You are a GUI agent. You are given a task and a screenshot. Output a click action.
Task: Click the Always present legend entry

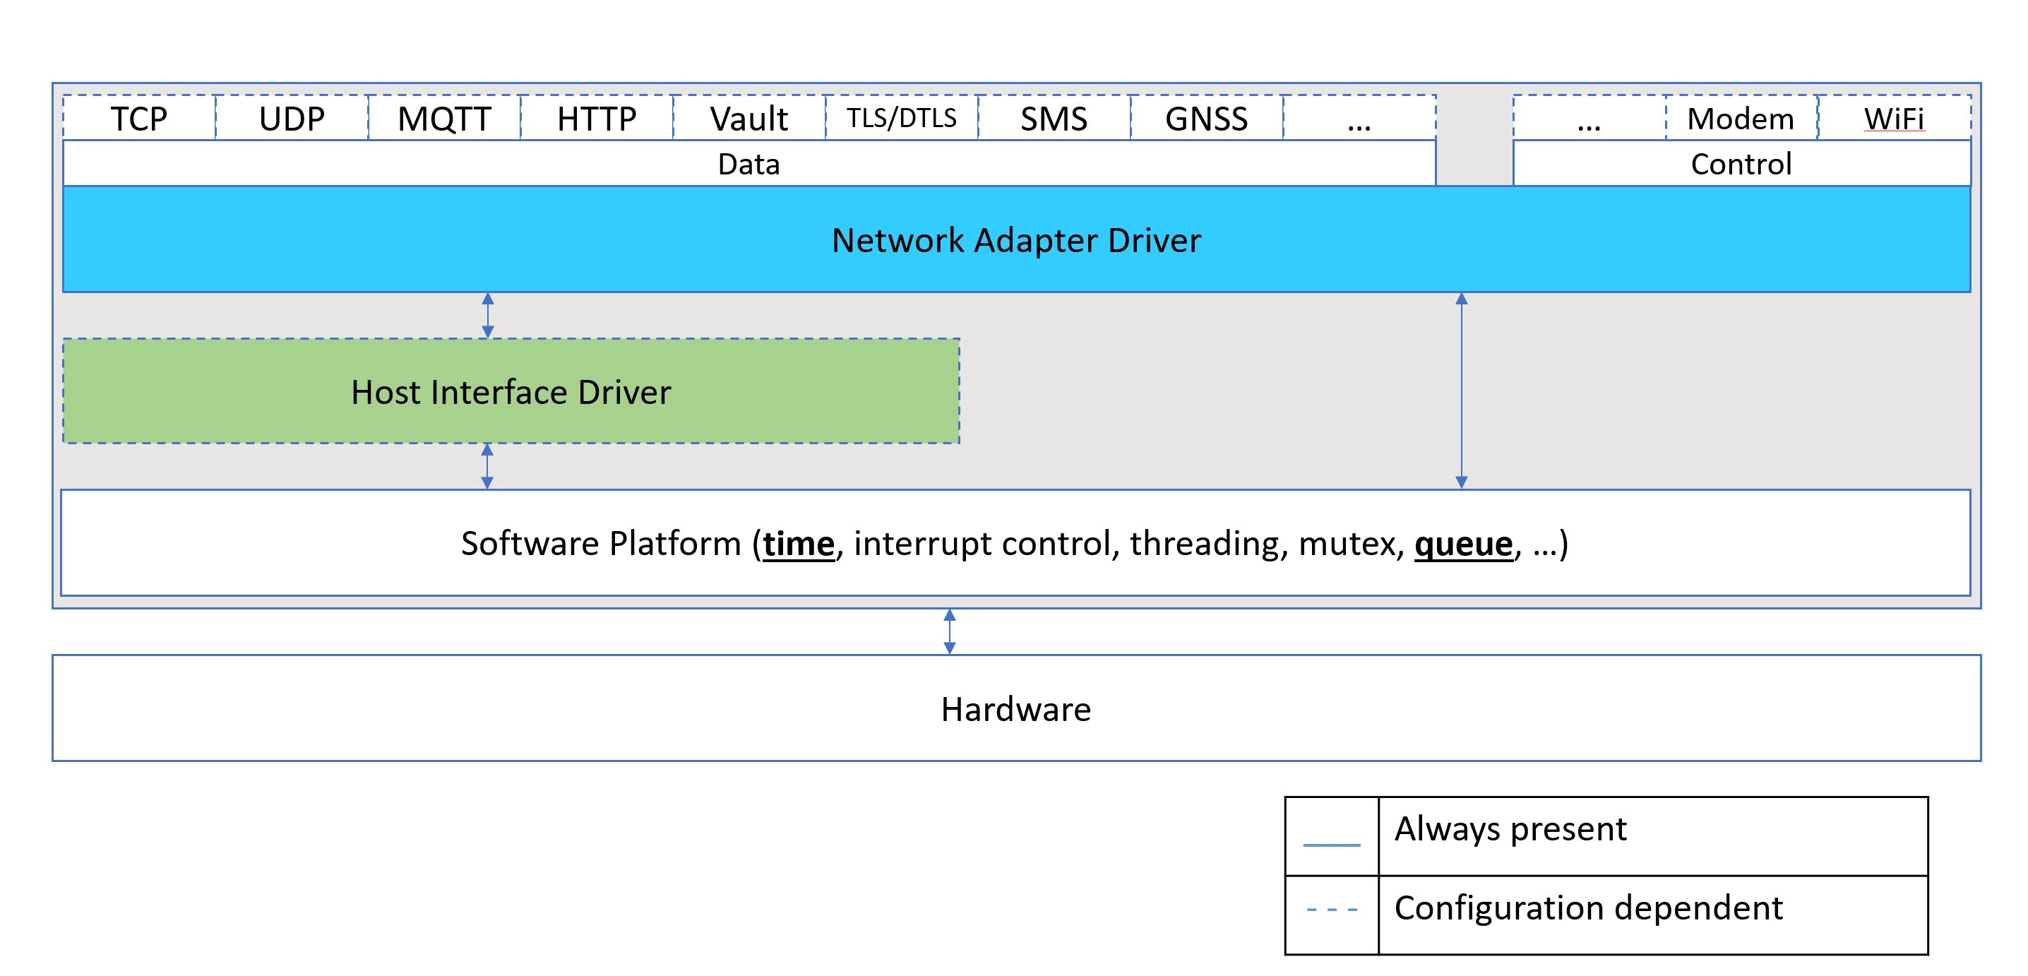click(1510, 829)
